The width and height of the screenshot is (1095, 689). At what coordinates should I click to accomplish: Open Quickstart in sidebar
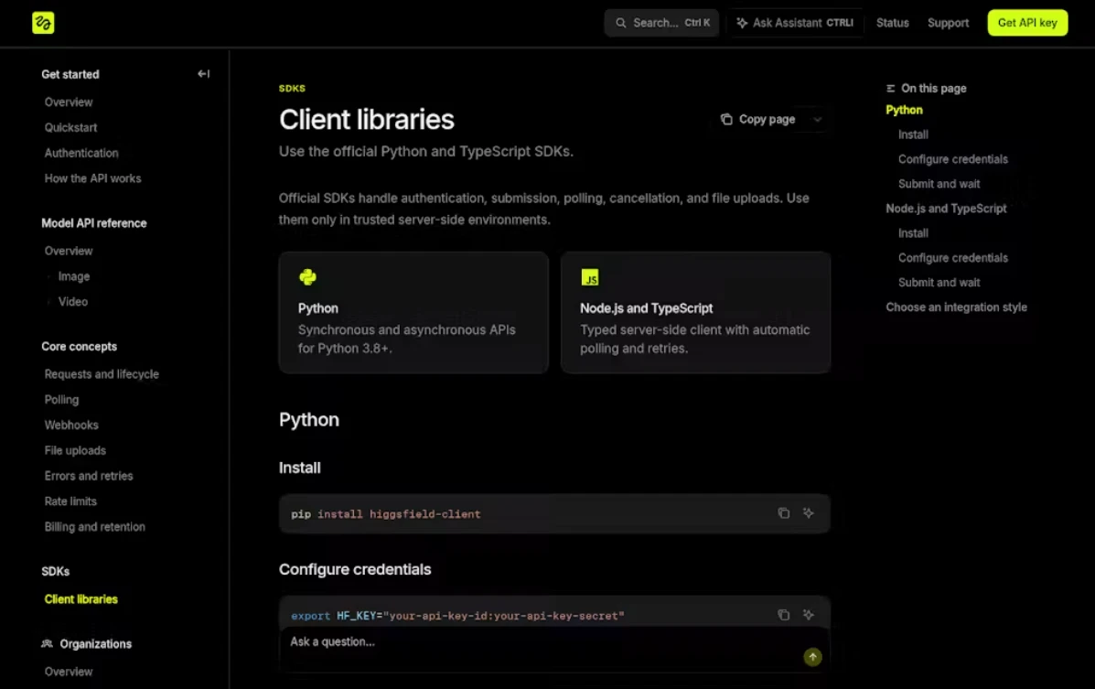(70, 127)
